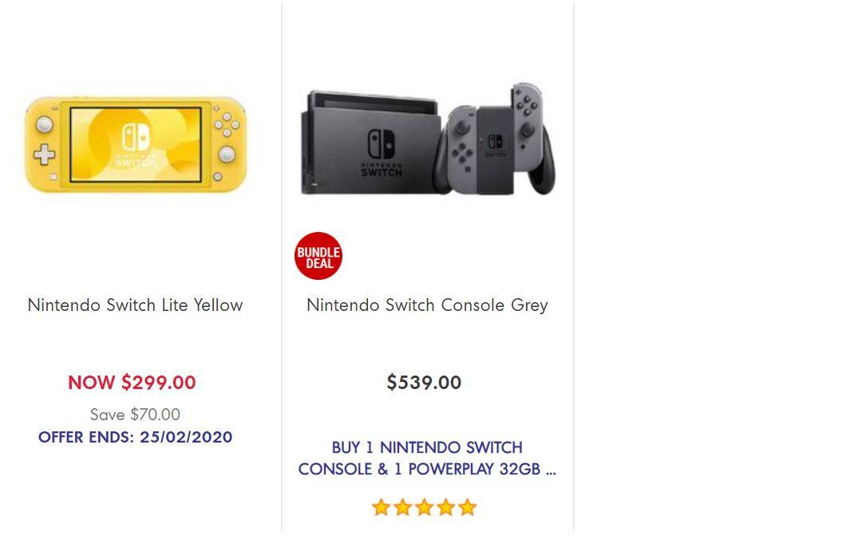Click the fifth rating star
Image resolution: width=846 pixels, height=543 pixels.
coord(467,507)
